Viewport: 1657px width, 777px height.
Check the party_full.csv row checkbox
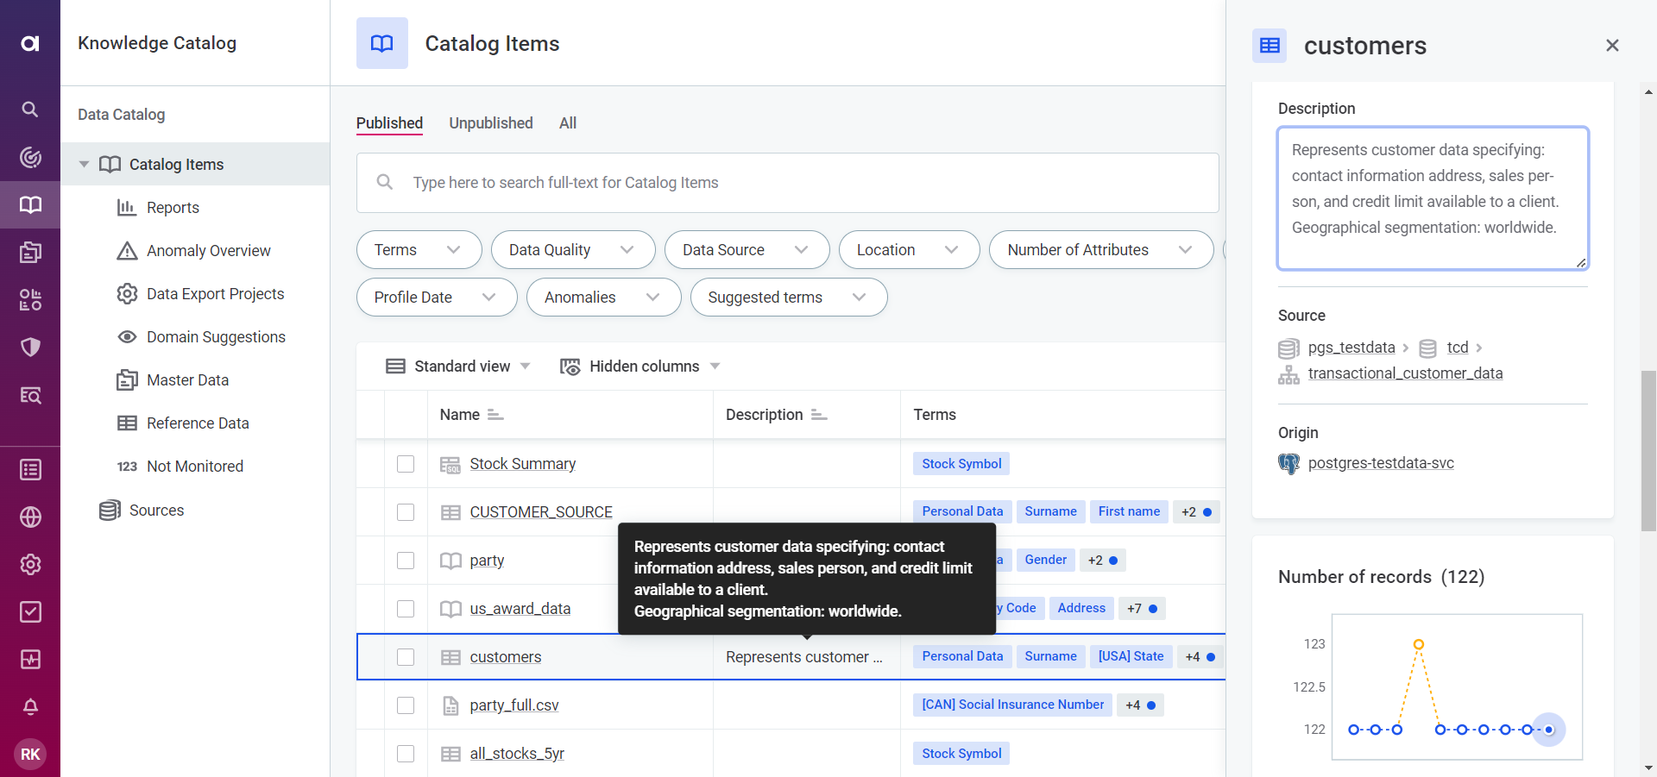pos(406,705)
